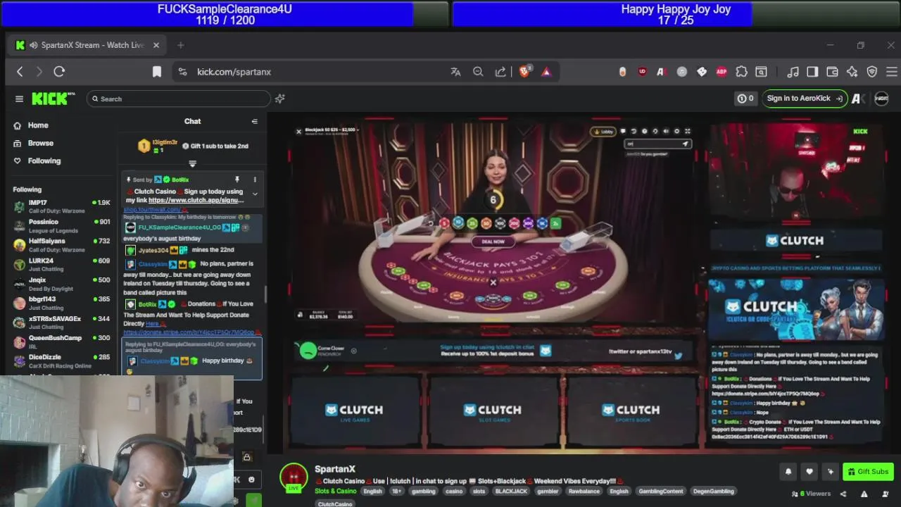Click the Kick search field
The width and height of the screenshot is (901, 507).
[x=177, y=99]
